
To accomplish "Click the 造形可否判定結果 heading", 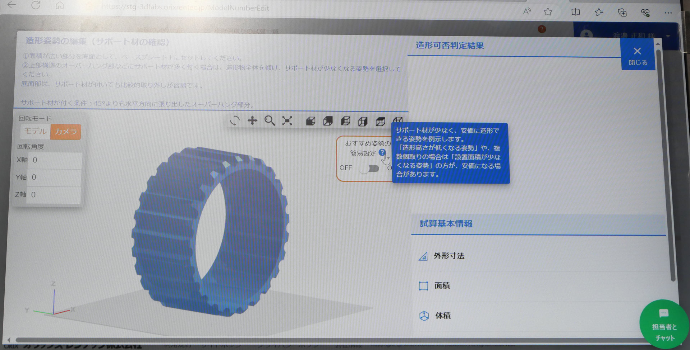I will click(x=450, y=46).
